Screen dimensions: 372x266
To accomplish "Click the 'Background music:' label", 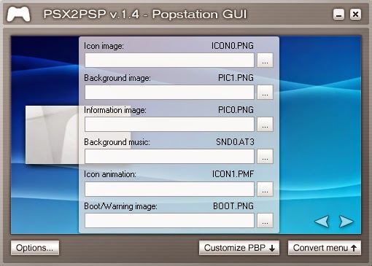I will 117,142.
